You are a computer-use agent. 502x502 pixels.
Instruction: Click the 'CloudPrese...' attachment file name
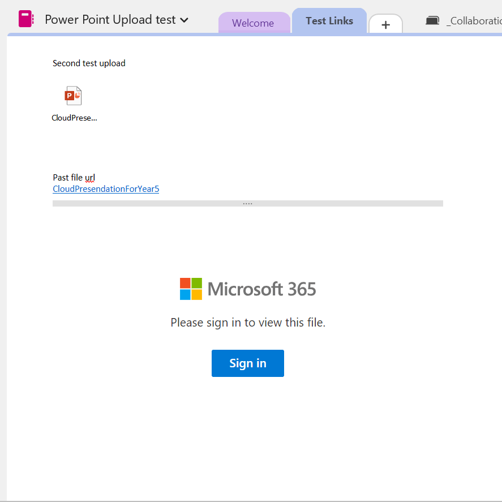click(74, 118)
